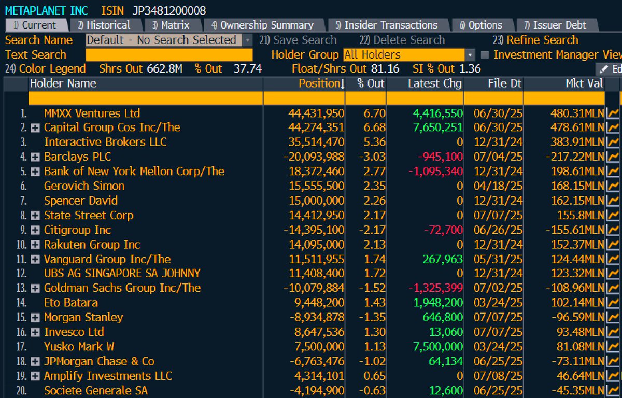Sort by % Out column header

coord(366,83)
